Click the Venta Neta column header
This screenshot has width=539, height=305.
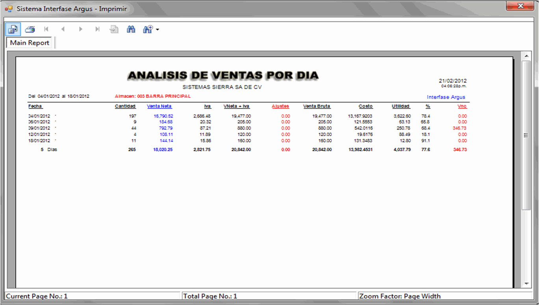pos(159,106)
